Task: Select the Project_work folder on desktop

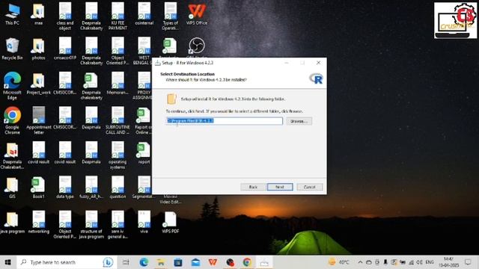Action: tap(38, 84)
